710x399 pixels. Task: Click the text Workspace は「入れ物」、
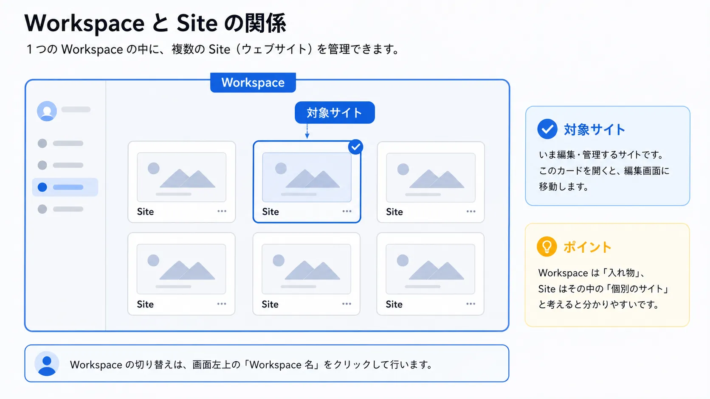(x=592, y=273)
